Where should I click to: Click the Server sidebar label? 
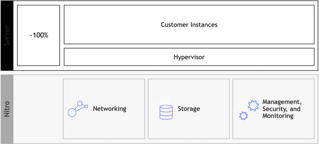[x=7, y=35]
